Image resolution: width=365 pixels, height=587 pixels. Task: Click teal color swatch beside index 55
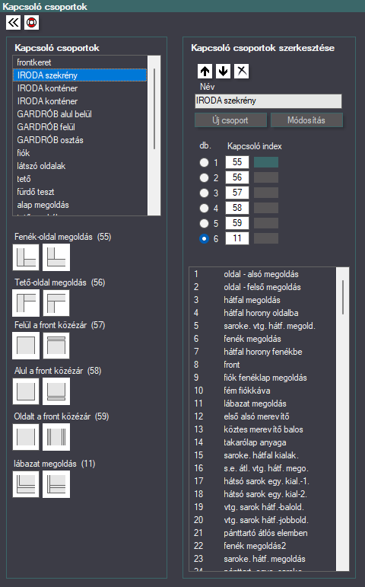tap(266, 162)
